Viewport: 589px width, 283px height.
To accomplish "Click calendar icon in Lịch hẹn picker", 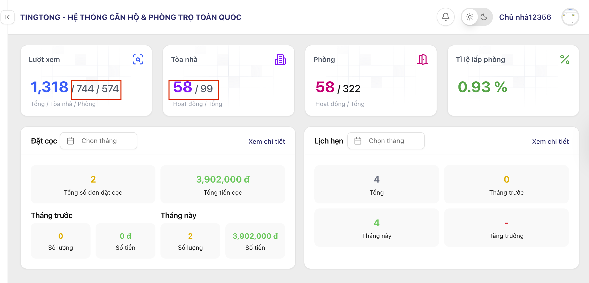I will click(358, 141).
